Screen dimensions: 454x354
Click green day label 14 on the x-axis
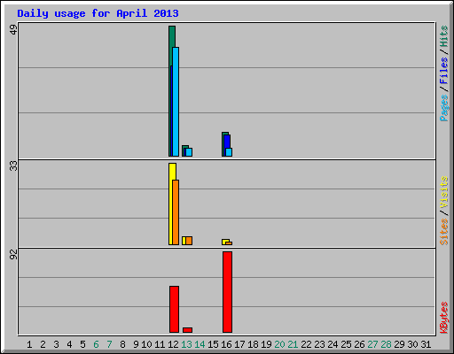tap(200, 344)
